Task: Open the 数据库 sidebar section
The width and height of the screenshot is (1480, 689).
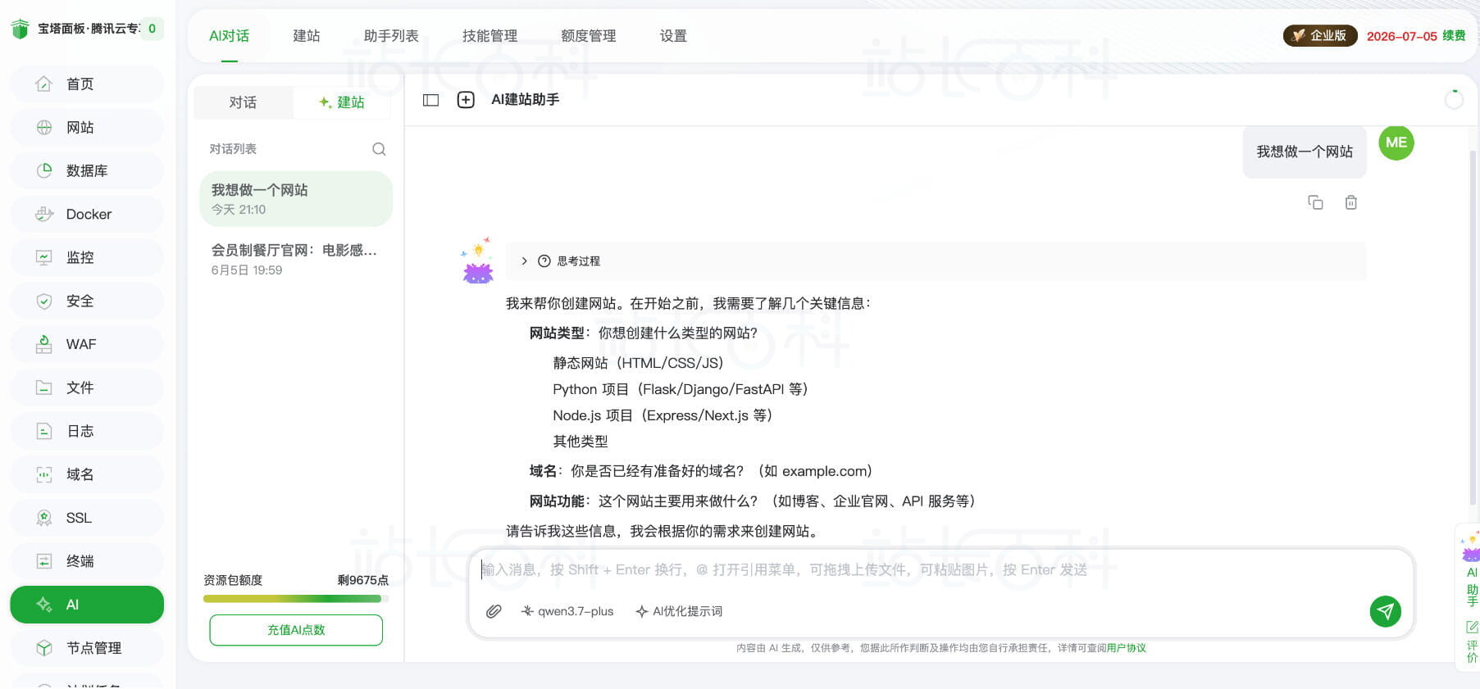Action: pyautogui.click(x=86, y=170)
